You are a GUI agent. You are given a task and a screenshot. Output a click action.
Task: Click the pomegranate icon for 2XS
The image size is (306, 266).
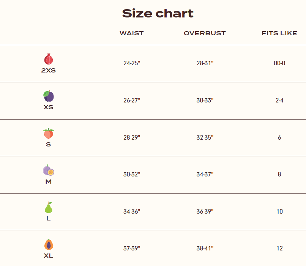pyautogui.click(x=49, y=59)
